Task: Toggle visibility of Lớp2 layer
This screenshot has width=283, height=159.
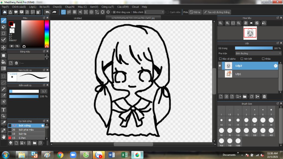Action: coord(220,66)
